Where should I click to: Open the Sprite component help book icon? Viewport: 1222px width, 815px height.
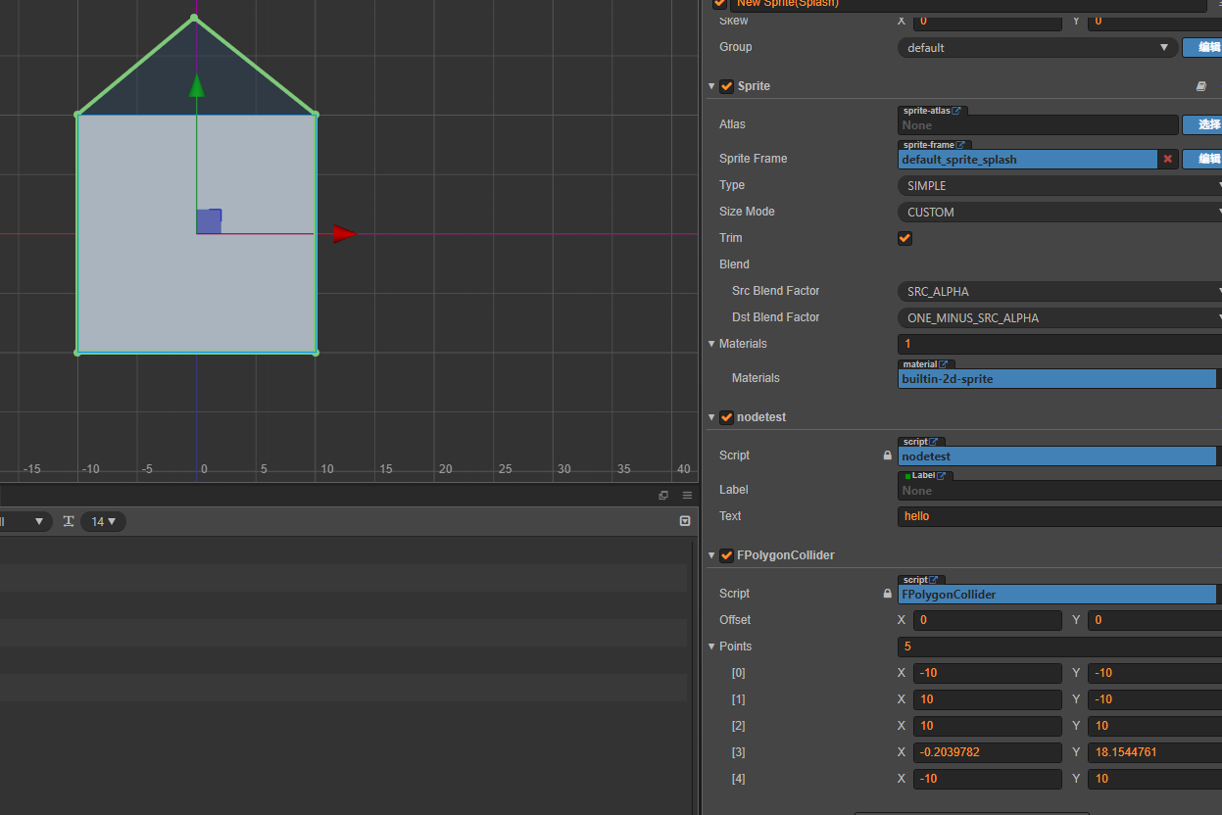(x=1201, y=86)
